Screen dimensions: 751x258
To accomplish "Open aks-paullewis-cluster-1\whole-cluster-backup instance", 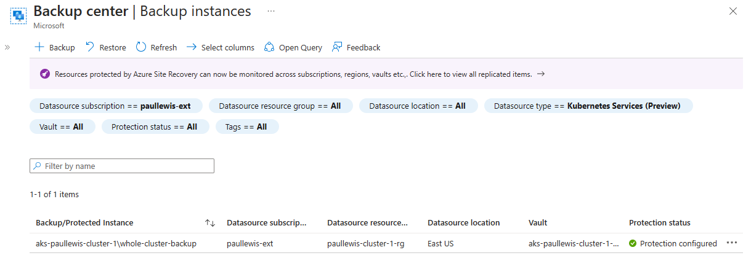I will 116,243.
